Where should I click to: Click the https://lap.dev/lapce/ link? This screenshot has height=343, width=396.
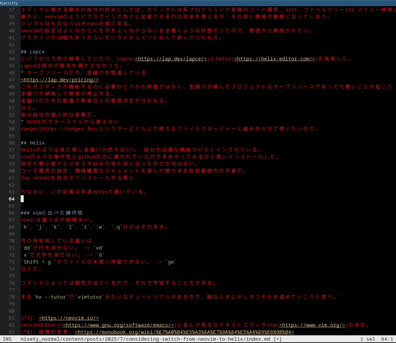pyautogui.click(x=171, y=59)
